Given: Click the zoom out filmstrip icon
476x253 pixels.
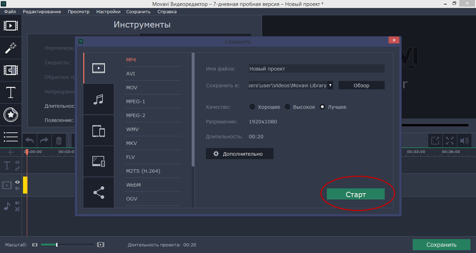Looking at the screenshot, I should point(34,245).
